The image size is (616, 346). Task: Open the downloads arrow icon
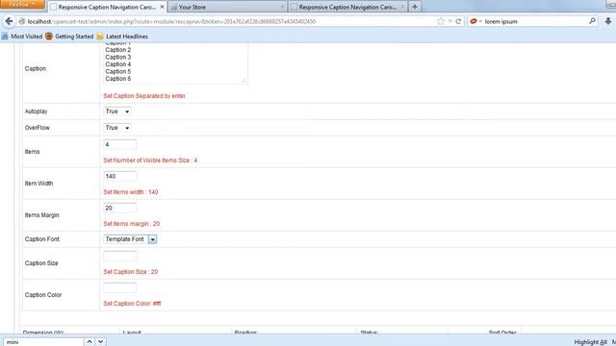coord(608,21)
